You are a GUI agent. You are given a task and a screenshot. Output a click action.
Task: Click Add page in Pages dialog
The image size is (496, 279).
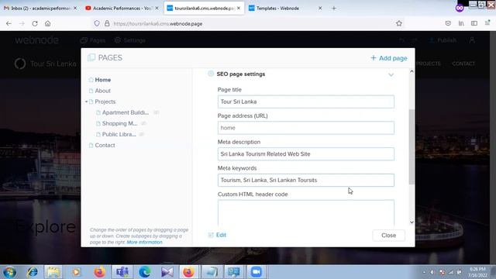pyautogui.click(x=389, y=58)
